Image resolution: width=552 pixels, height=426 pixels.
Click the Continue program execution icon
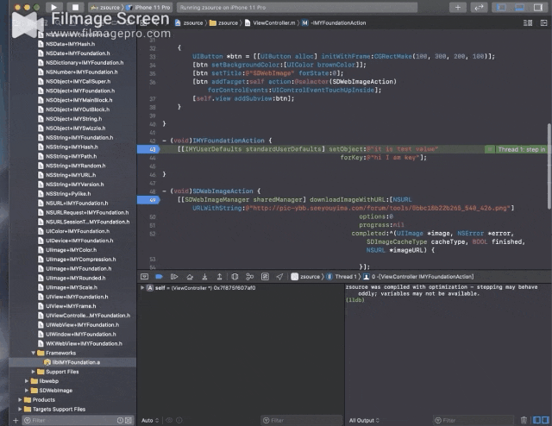pyautogui.click(x=174, y=277)
